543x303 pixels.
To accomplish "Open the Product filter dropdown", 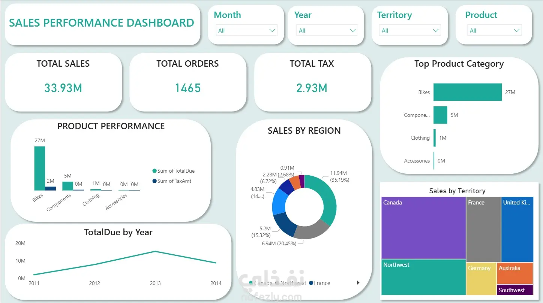I will click(494, 30).
